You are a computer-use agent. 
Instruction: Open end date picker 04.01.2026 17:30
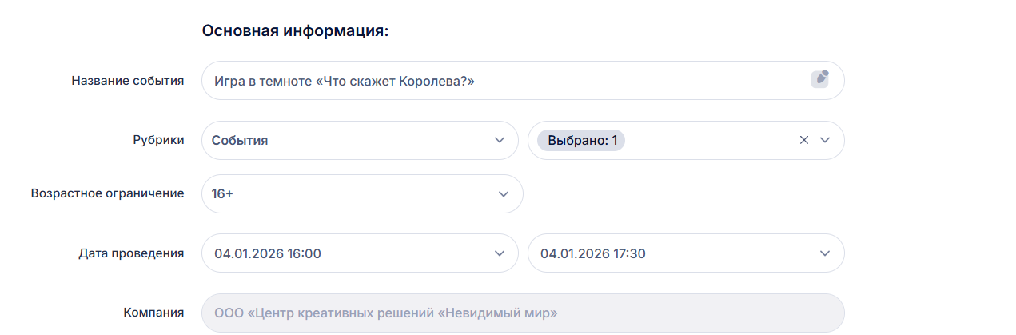(671, 253)
